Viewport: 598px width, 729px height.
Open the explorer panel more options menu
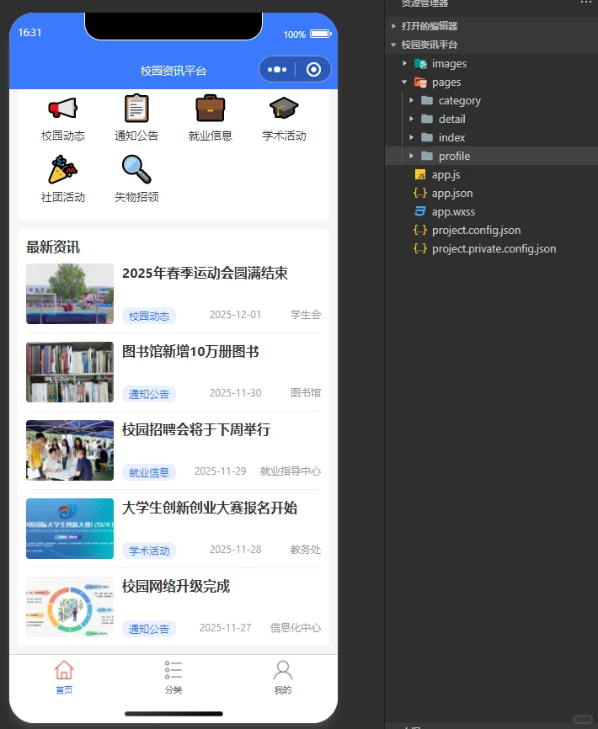tap(586, 3)
